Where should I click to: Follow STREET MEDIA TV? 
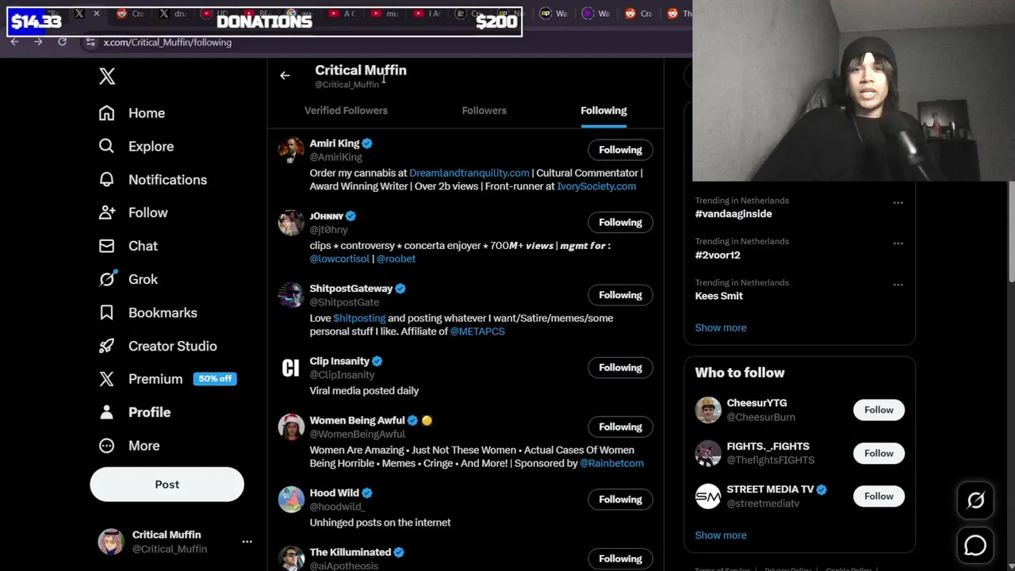(879, 496)
